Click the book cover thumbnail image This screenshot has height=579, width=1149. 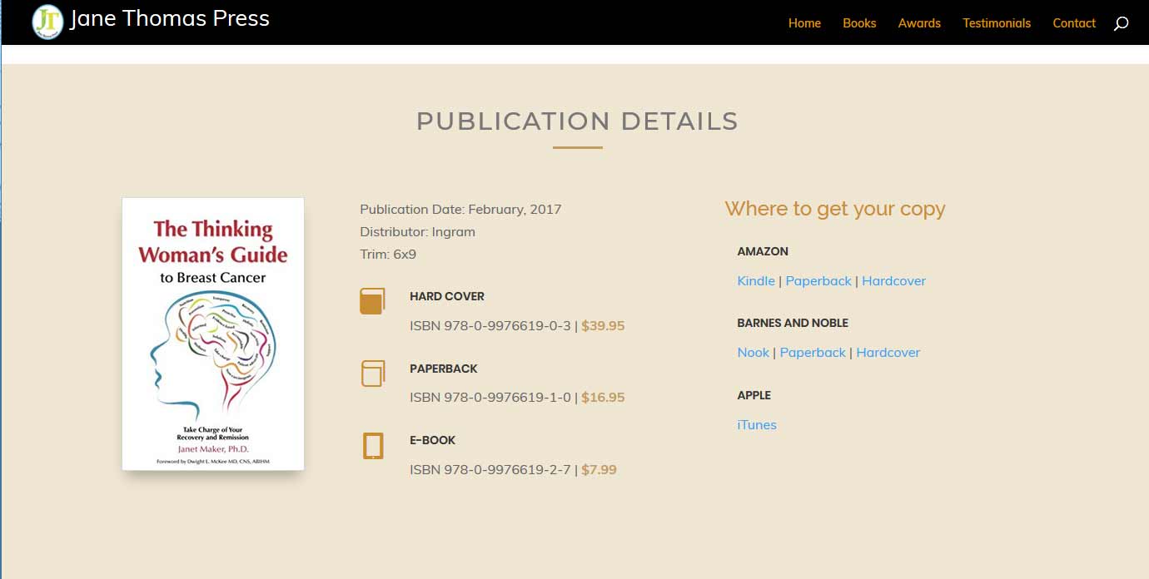(x=213, y=334)
